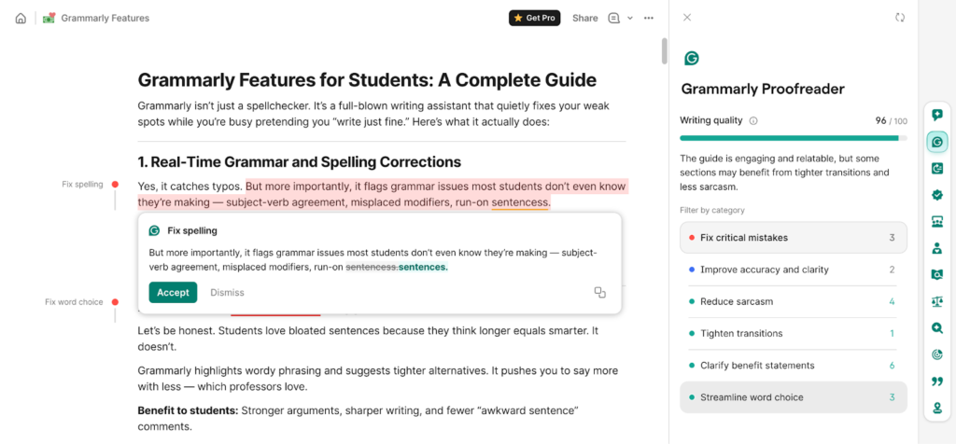Screen dimensions: 956x444
Task: Click the Fix spelling margin label
Action: tap(82, 184)
